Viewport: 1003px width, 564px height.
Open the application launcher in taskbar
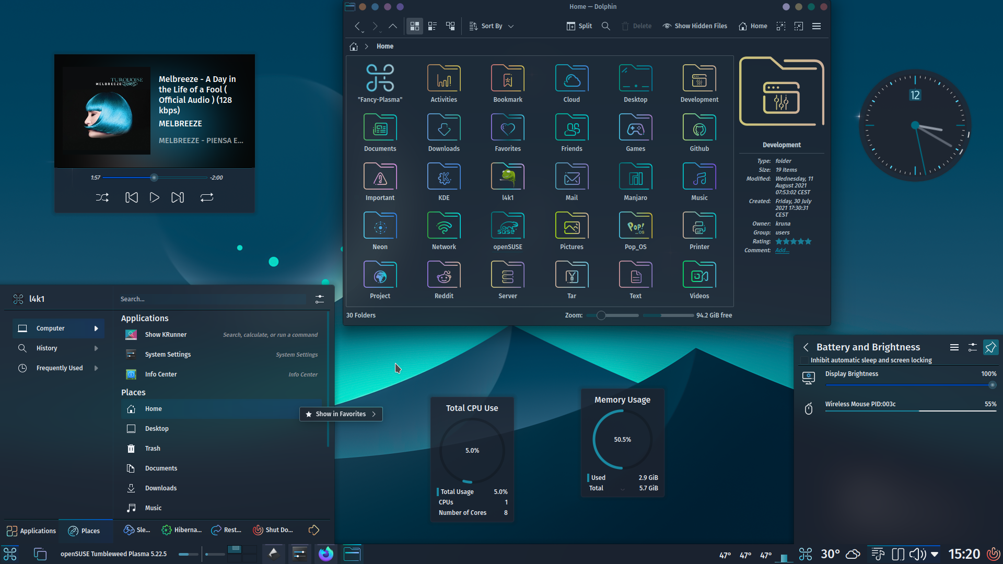point(10,554)
